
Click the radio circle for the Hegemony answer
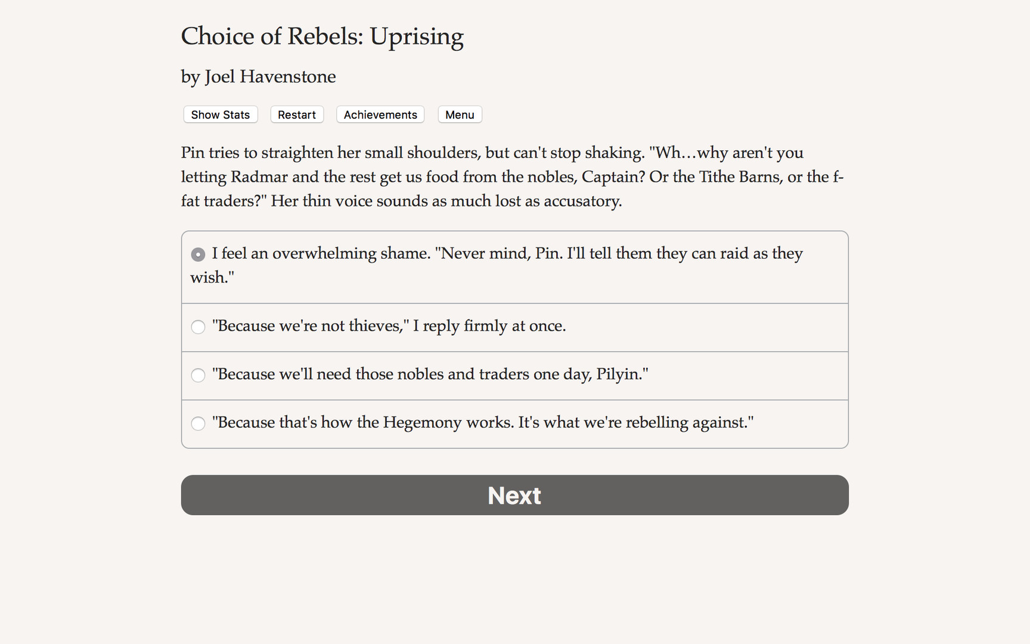point(198,424)
